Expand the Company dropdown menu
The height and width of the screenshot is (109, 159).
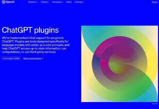[x=79, y=2]
